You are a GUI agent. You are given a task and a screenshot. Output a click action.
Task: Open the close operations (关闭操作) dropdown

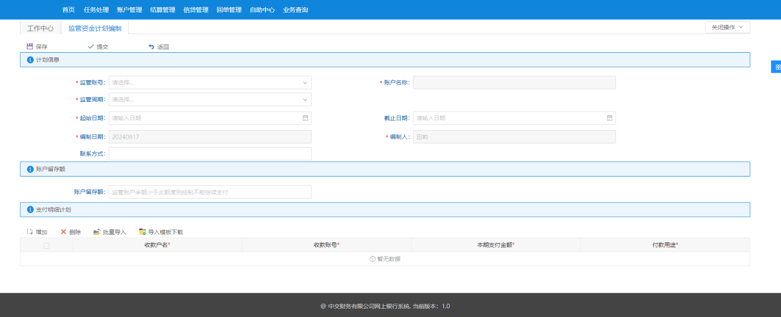(x=727, y=27)
